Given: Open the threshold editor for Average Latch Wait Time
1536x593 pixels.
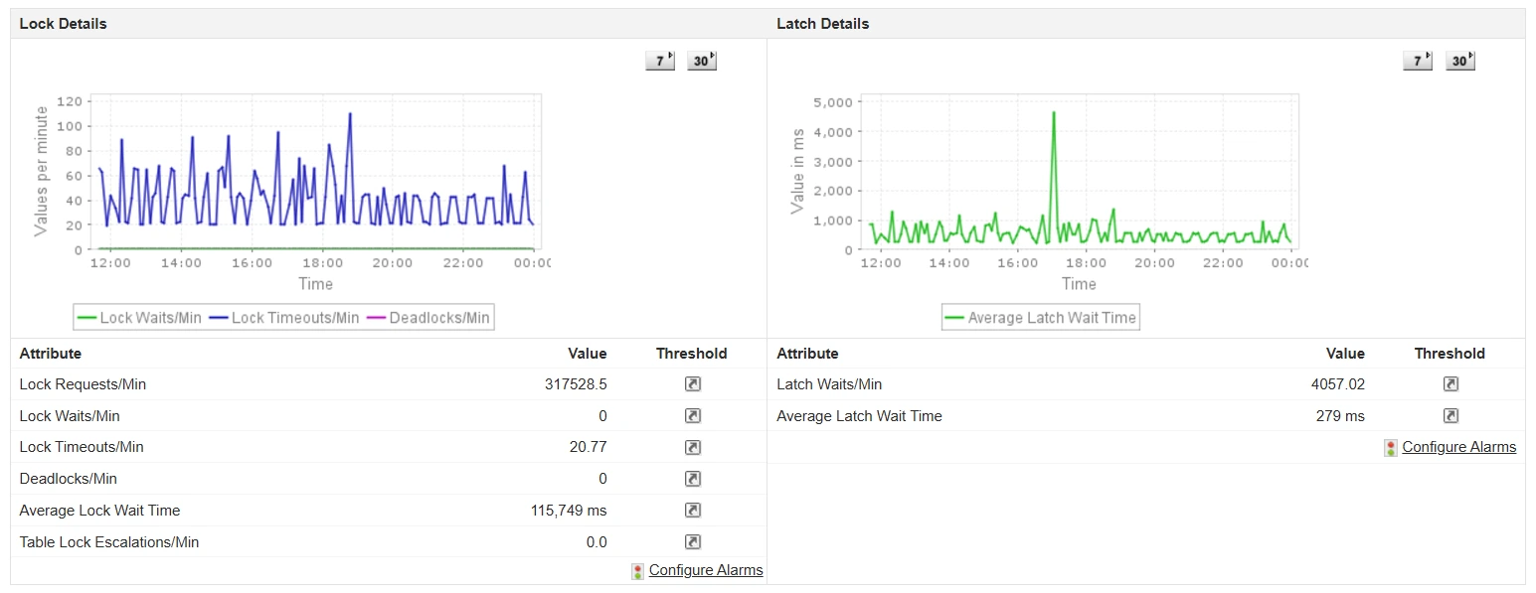Looking at the screenshot, I should coord(1451,415).
